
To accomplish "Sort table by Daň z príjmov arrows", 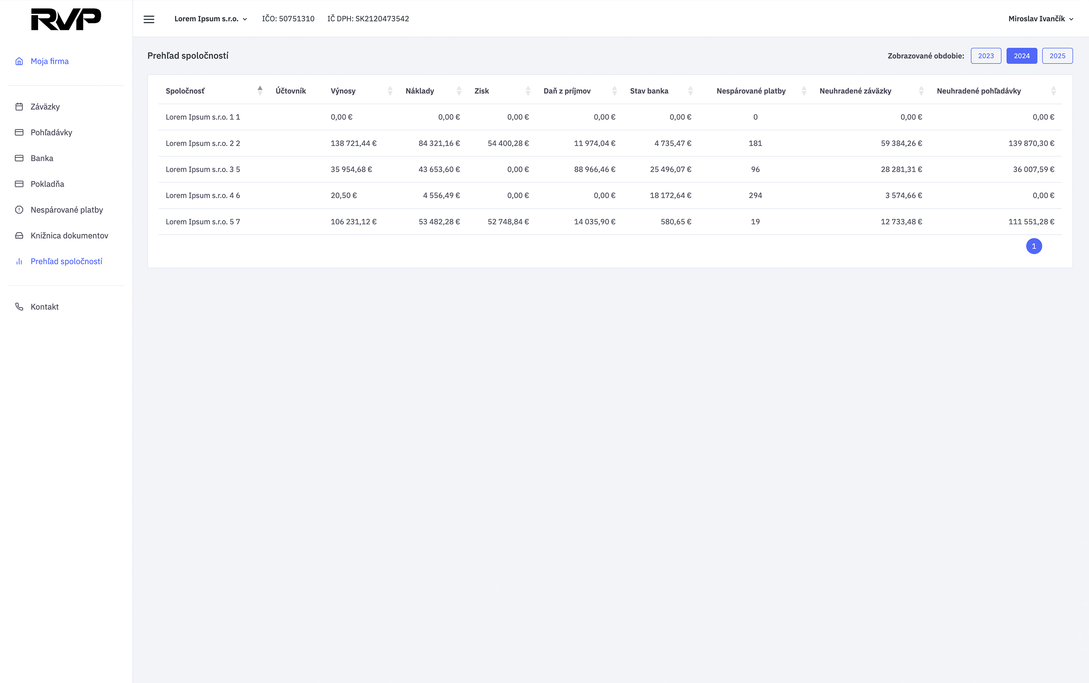I will (x=615, y=91).
